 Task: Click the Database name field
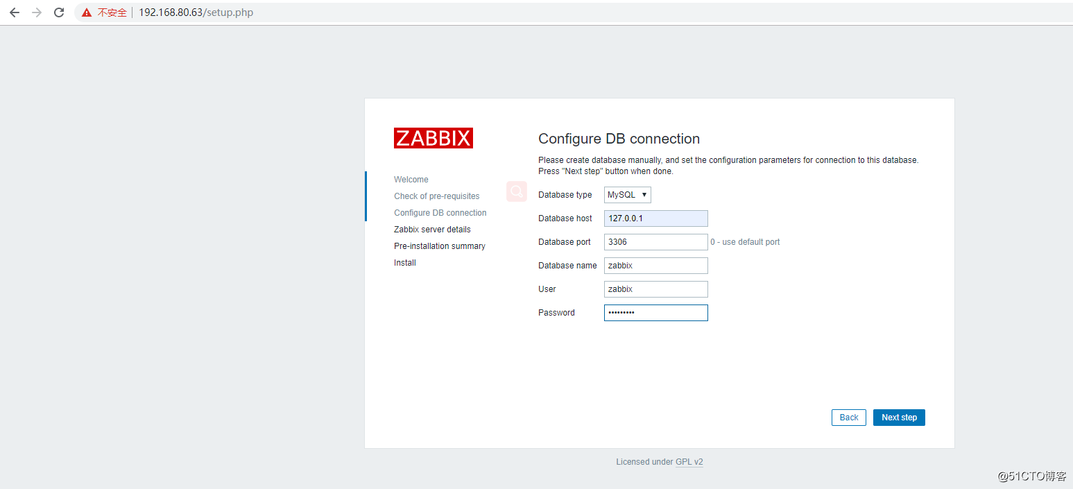[656, 266]
